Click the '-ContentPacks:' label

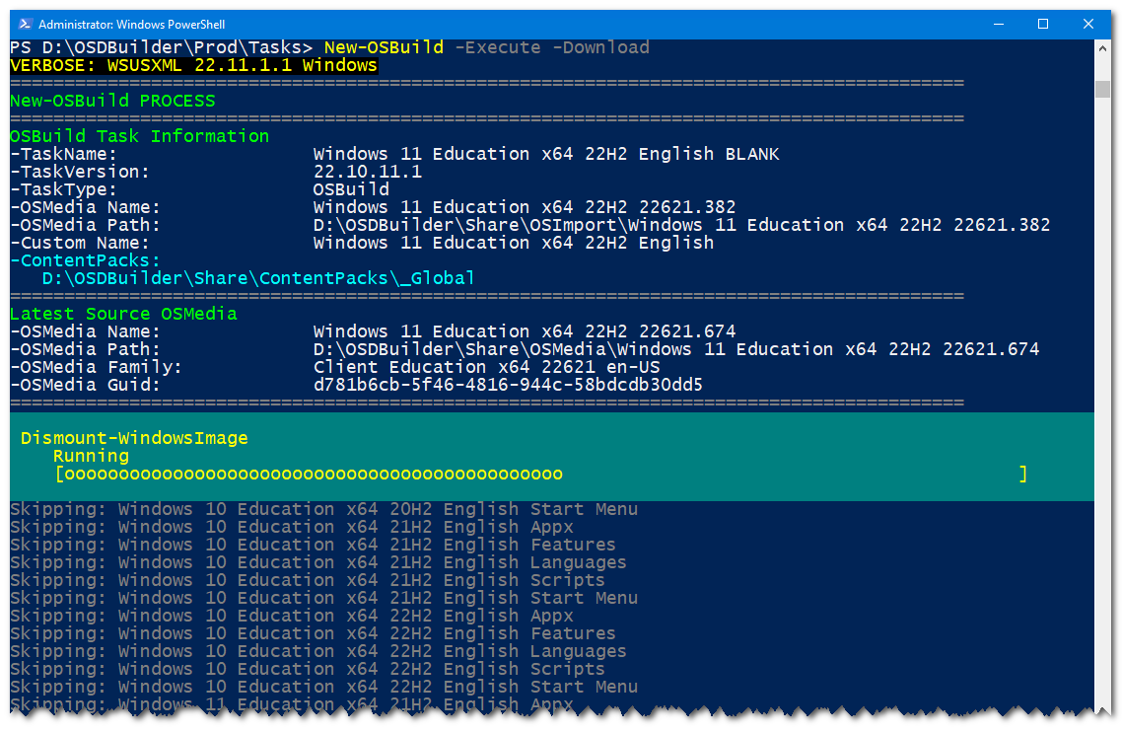pos(85,260)
